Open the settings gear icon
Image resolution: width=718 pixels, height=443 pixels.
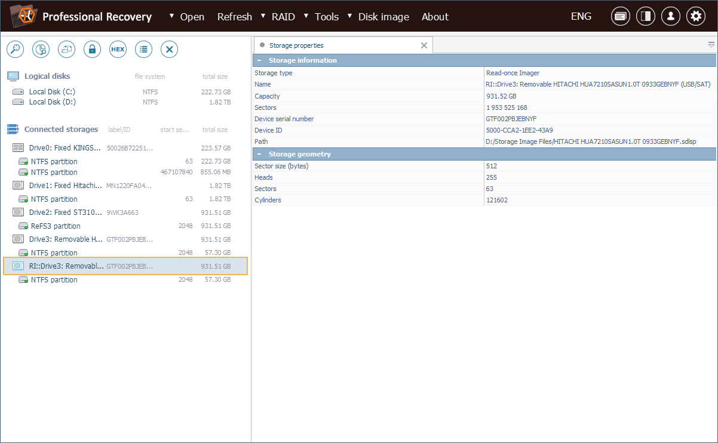pyautogui.click(x=696, y=16)
